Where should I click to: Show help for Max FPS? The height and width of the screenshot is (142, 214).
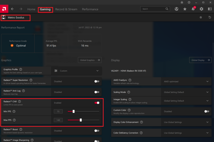coord(14,120)
